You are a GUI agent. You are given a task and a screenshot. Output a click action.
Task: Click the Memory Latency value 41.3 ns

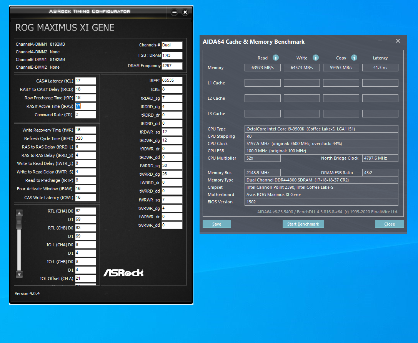[x=380, y=68]
